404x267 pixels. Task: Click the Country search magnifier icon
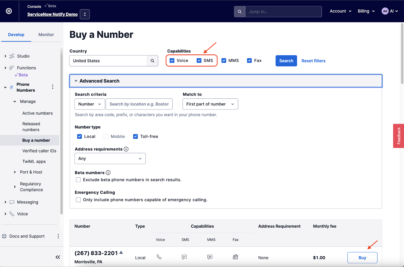coord(153,61)
